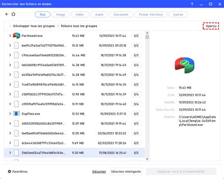Go to the home icon
The height and width of the screenshot is (179, 224).
[x=13, y=14]
